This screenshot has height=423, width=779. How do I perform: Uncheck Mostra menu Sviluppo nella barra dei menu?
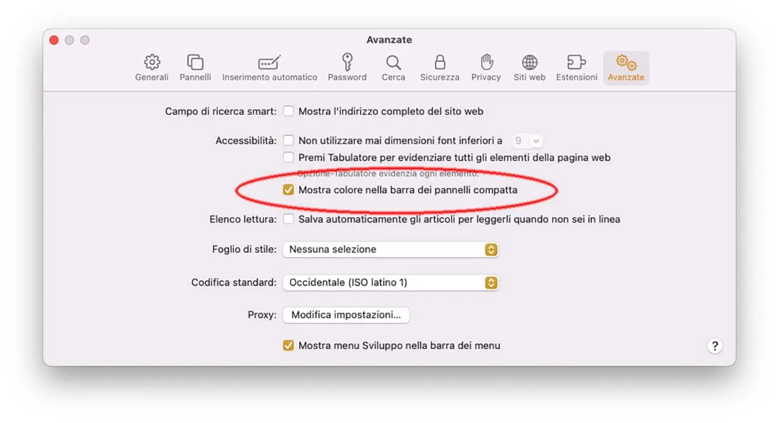[288, 346]
